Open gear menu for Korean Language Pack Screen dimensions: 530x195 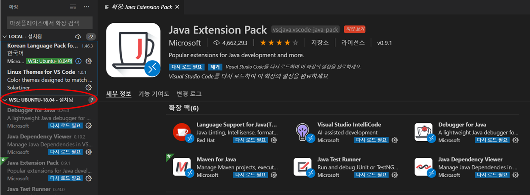coord(89,61)
